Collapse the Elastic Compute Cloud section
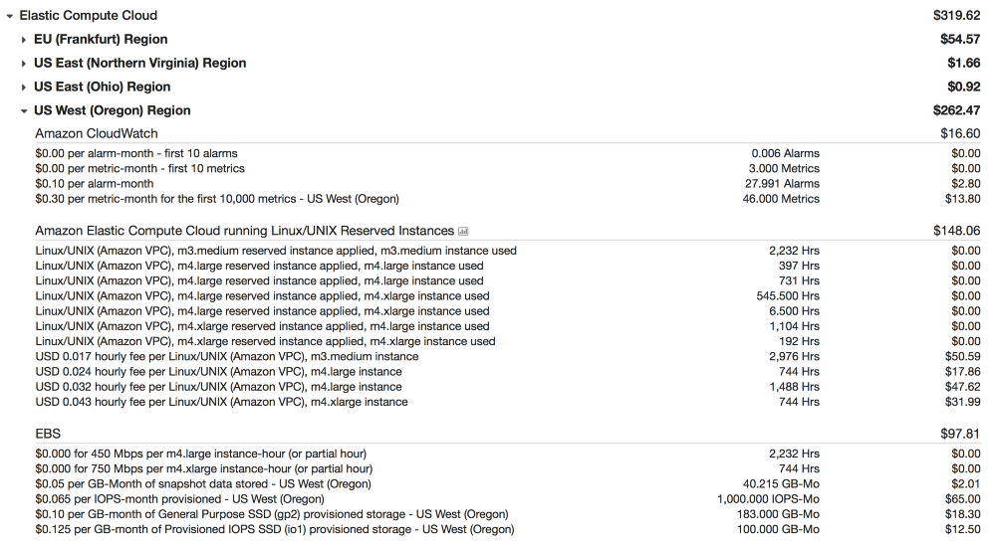 [10, 16]
